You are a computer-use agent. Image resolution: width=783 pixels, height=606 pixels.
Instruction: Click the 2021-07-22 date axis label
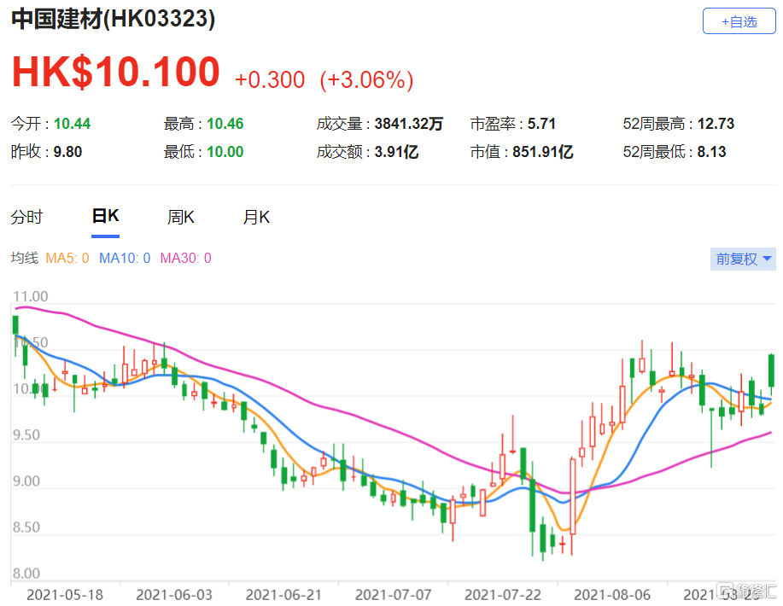[x=503, y=595]
